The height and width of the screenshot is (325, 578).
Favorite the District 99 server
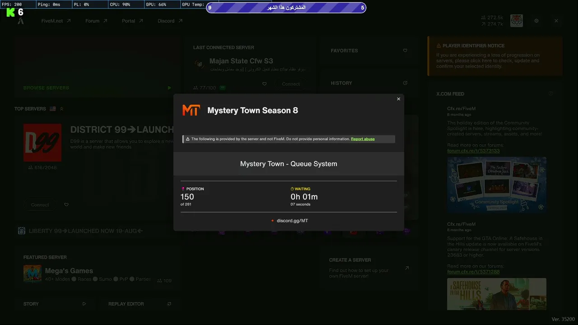click(x=66, y=205)
